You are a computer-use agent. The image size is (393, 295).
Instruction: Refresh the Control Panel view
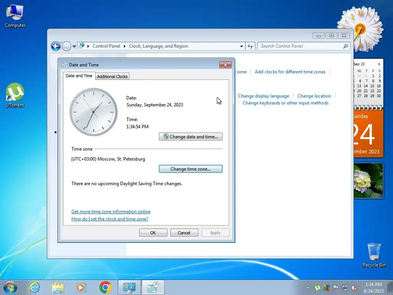tap(250, 46)
